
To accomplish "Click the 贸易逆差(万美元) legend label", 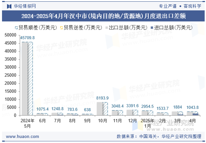I will coord(83,28).
